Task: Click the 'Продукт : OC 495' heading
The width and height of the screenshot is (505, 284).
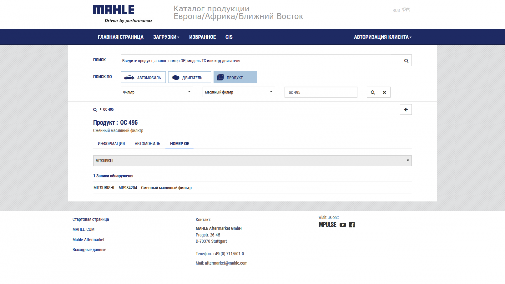Action: coord(115,123)
